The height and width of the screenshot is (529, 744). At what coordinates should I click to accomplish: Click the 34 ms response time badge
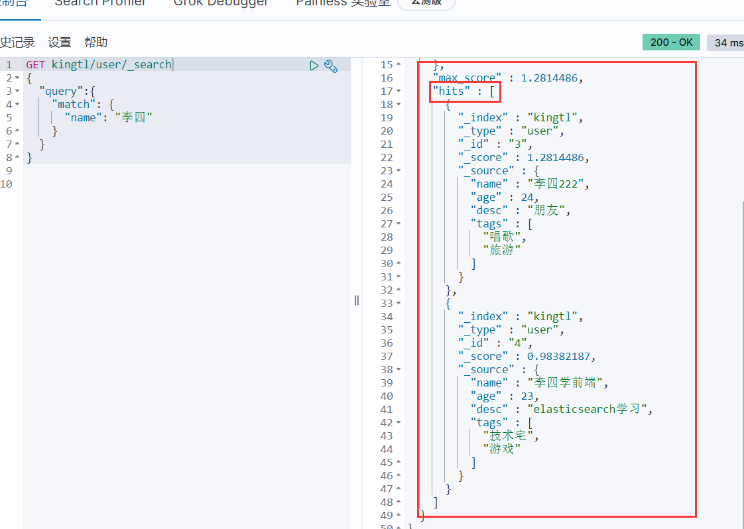tap(727, 43)
